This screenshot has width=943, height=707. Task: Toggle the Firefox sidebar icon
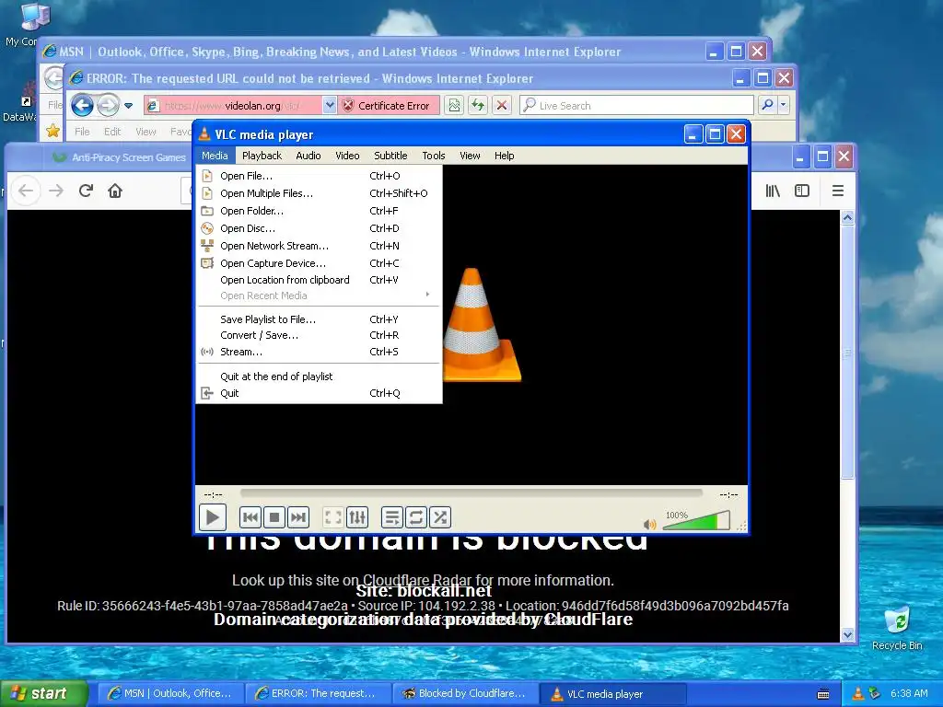pos(802,191)
